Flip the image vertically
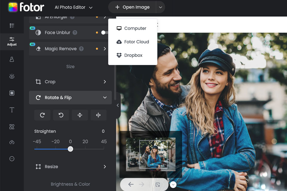Viewport: 287px width, 191px height. point(80,115)
